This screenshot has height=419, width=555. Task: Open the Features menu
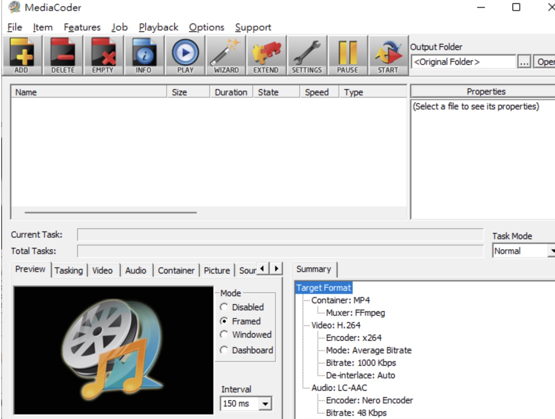click(x=82, y=27)
